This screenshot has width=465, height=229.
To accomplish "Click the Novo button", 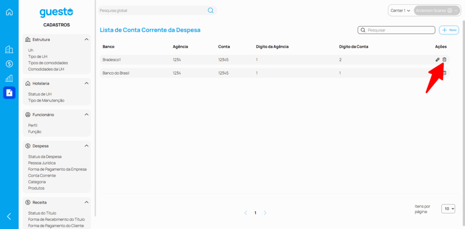I will (449, 30).
